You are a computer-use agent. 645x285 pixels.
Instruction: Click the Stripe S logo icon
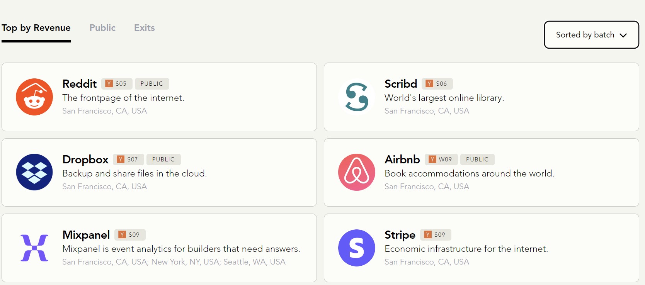pyautogui.click(x=357, y=248)
